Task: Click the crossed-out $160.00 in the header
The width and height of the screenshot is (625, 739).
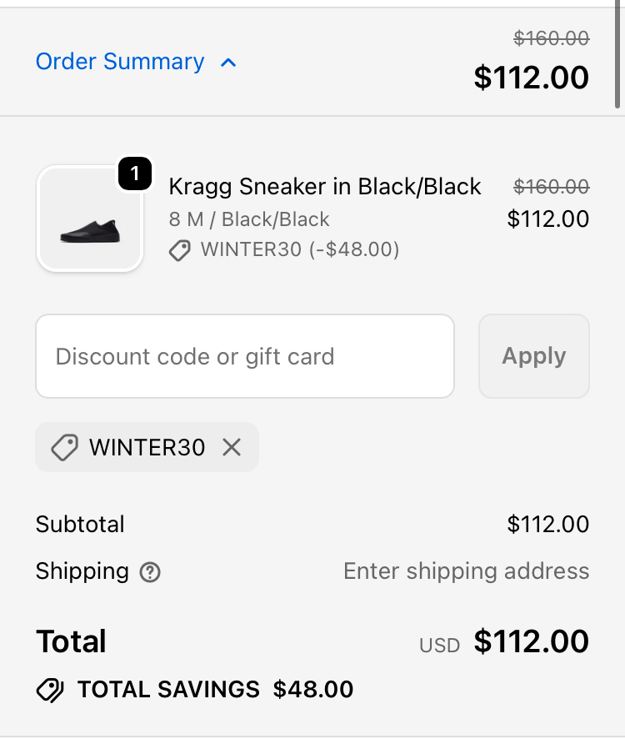Action: click(x=551, y=38)
